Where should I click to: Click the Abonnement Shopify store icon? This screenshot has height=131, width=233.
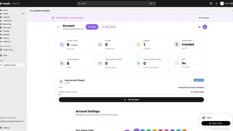tap(61, 82)
